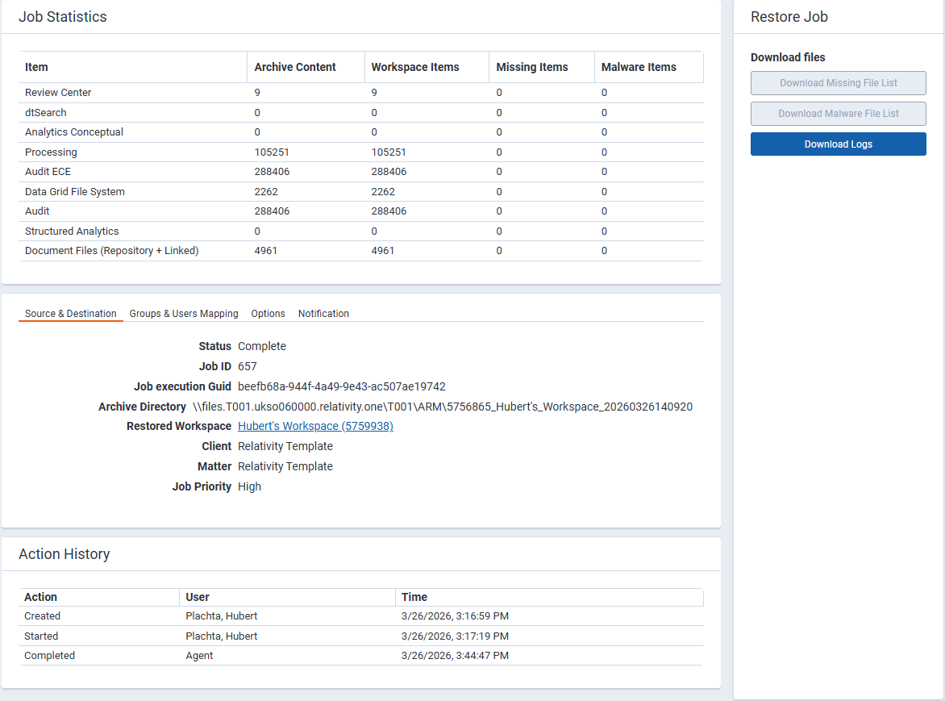Select the Processing row label
Image resolution: width=945 pixels, height=701 pixels.
click(52, 152)
